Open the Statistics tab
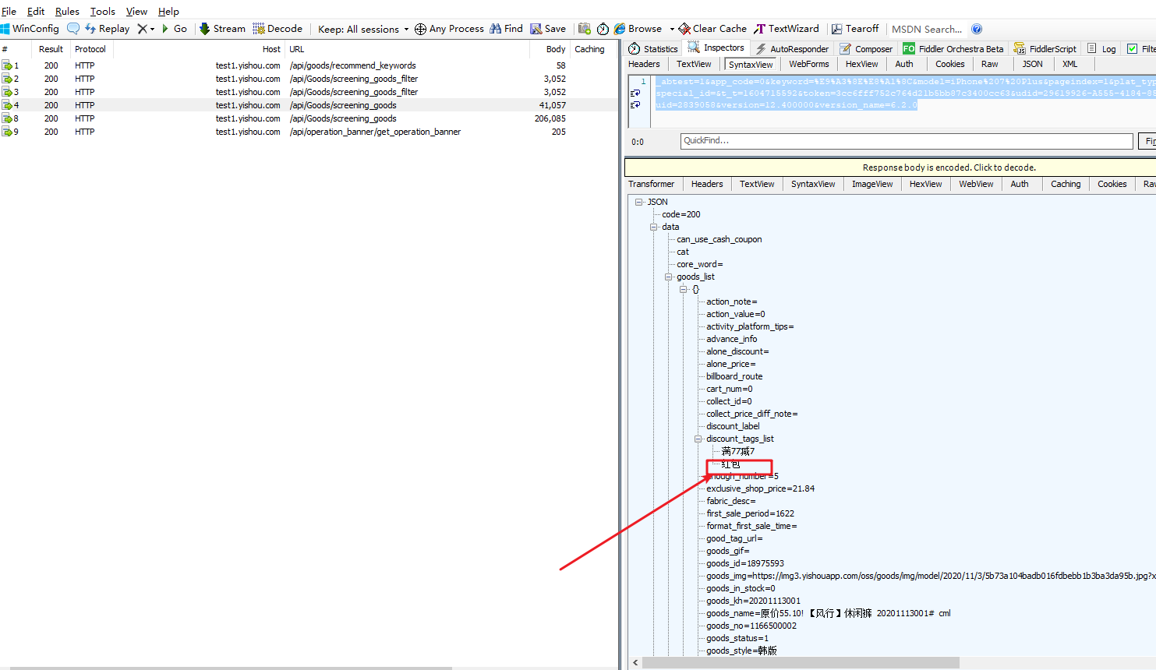1156x670 pixels. pos(653,48)
